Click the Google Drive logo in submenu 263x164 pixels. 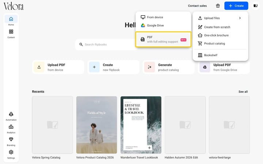pyautogui.click(x=143, y=26)
